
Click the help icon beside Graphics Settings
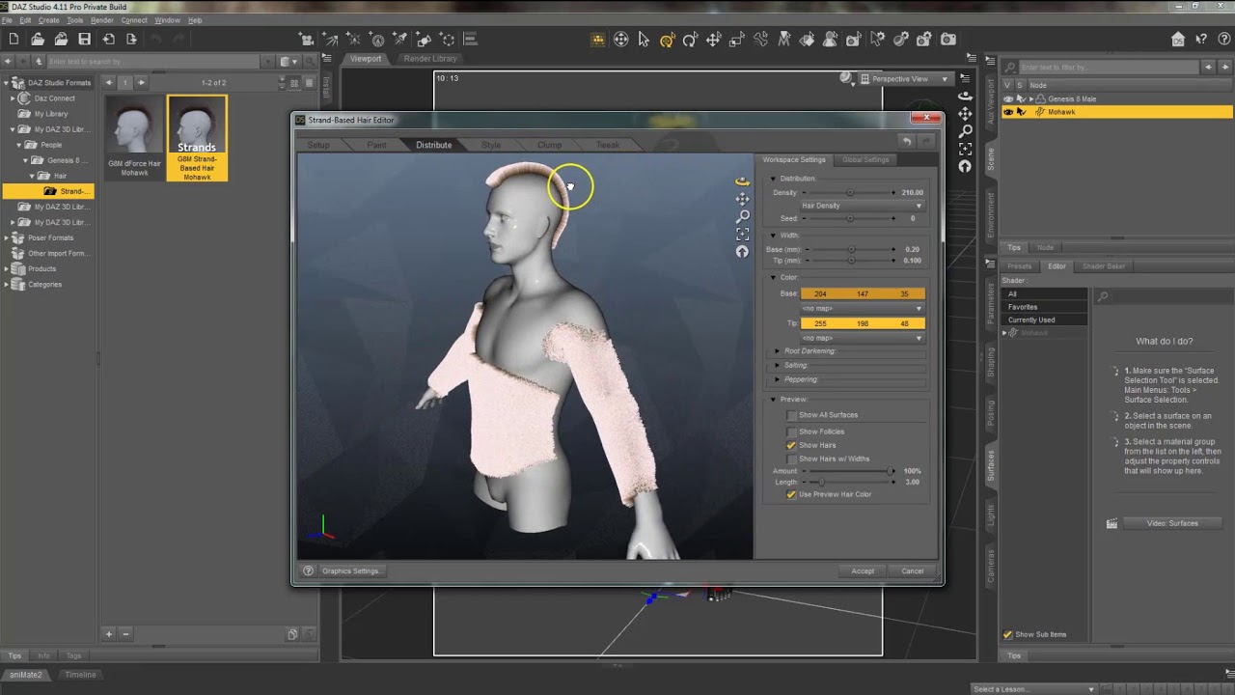(308, 570)
